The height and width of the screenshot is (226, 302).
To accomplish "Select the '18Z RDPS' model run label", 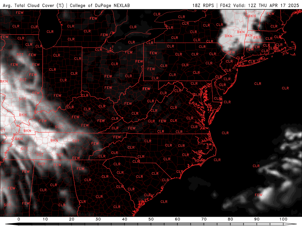I will tap(203, 5).
